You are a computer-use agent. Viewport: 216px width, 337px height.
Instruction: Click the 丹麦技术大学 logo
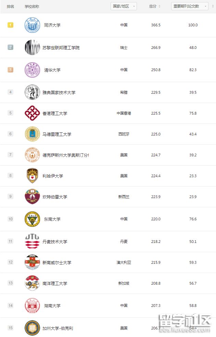pyautogui.click(x=32, y=242)
